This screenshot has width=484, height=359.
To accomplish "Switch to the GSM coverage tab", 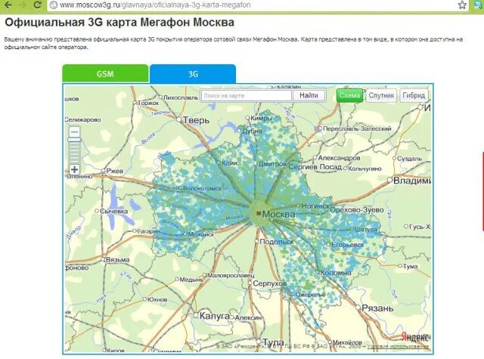I will 105,74.
